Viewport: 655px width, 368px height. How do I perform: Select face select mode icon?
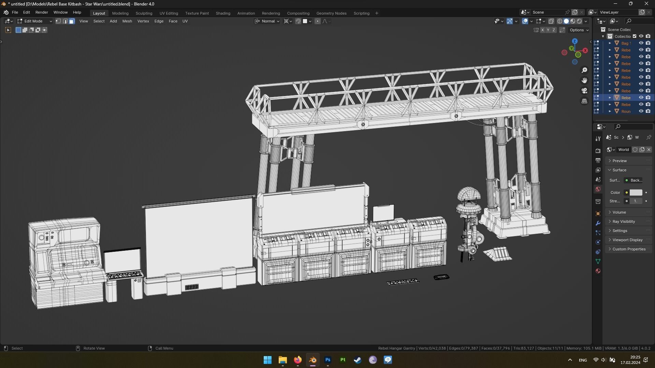coord(72,21)
